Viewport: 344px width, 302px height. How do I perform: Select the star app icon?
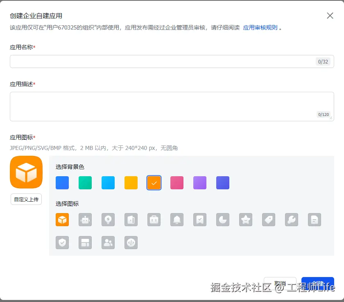[246, 220]
